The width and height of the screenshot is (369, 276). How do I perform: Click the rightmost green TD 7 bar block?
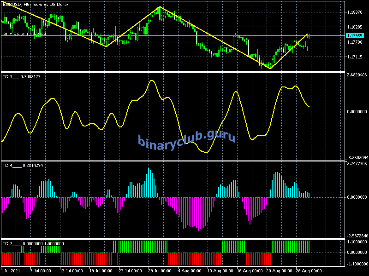[291, 246]
